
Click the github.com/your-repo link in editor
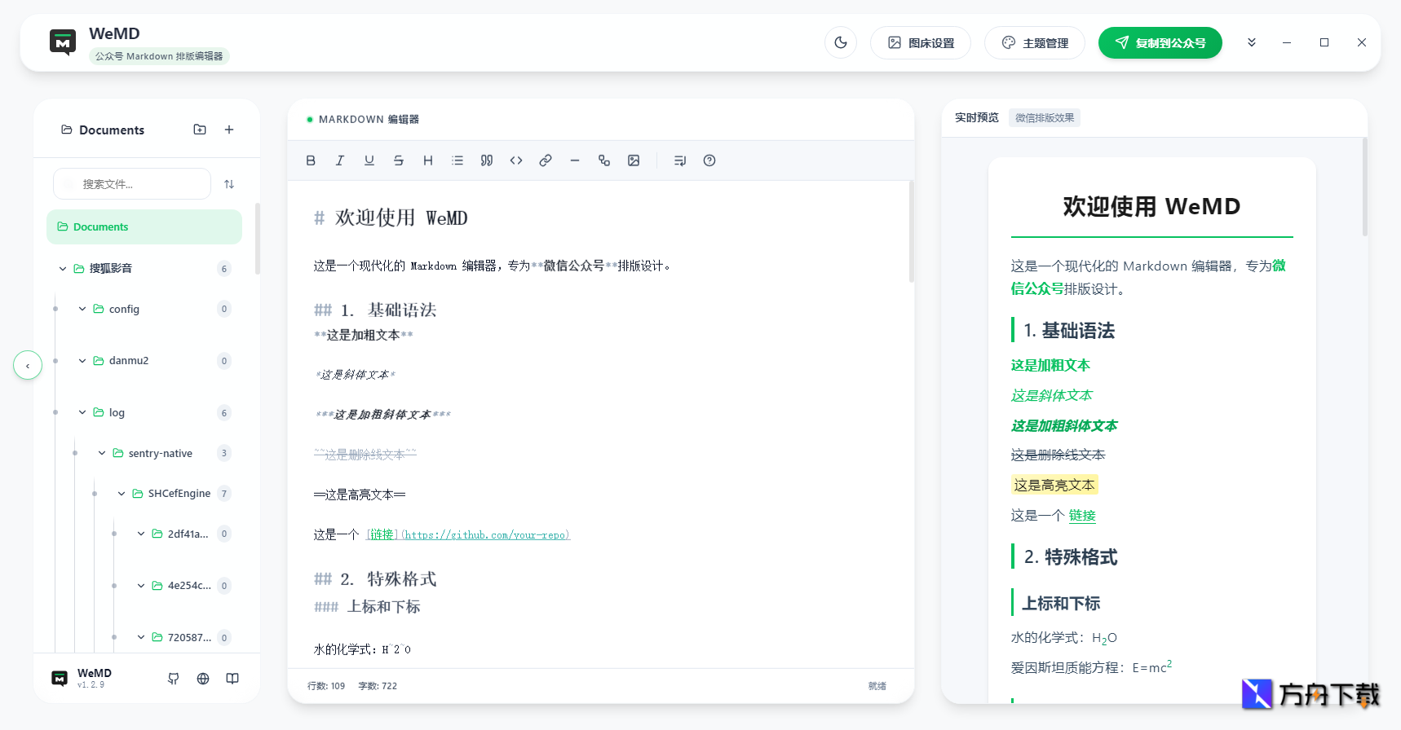click(x=485, y=534)
